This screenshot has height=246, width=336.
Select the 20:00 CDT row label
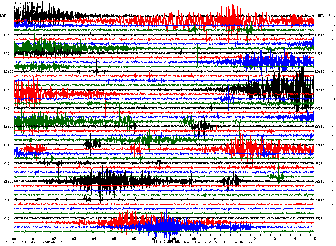(x=9, y=163)
